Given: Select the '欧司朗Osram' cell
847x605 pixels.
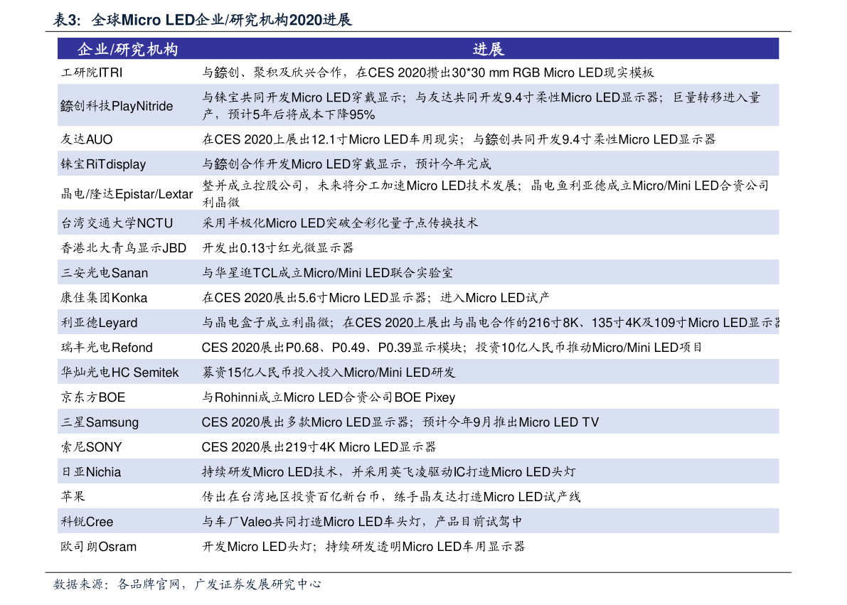Looking at the screenshot, I should 98,547.
